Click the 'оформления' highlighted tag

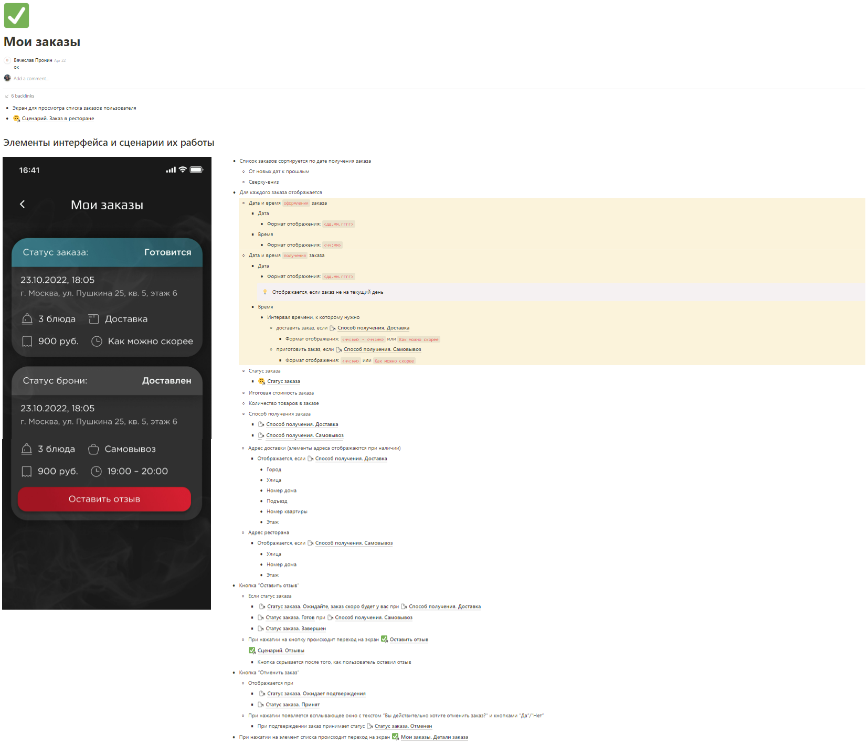click(296, 203)
